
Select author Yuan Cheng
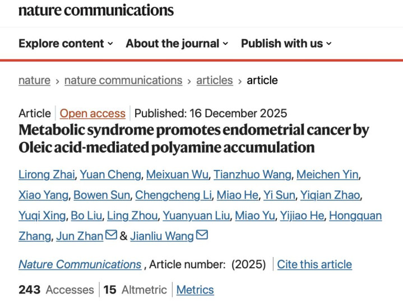[110, 175]
